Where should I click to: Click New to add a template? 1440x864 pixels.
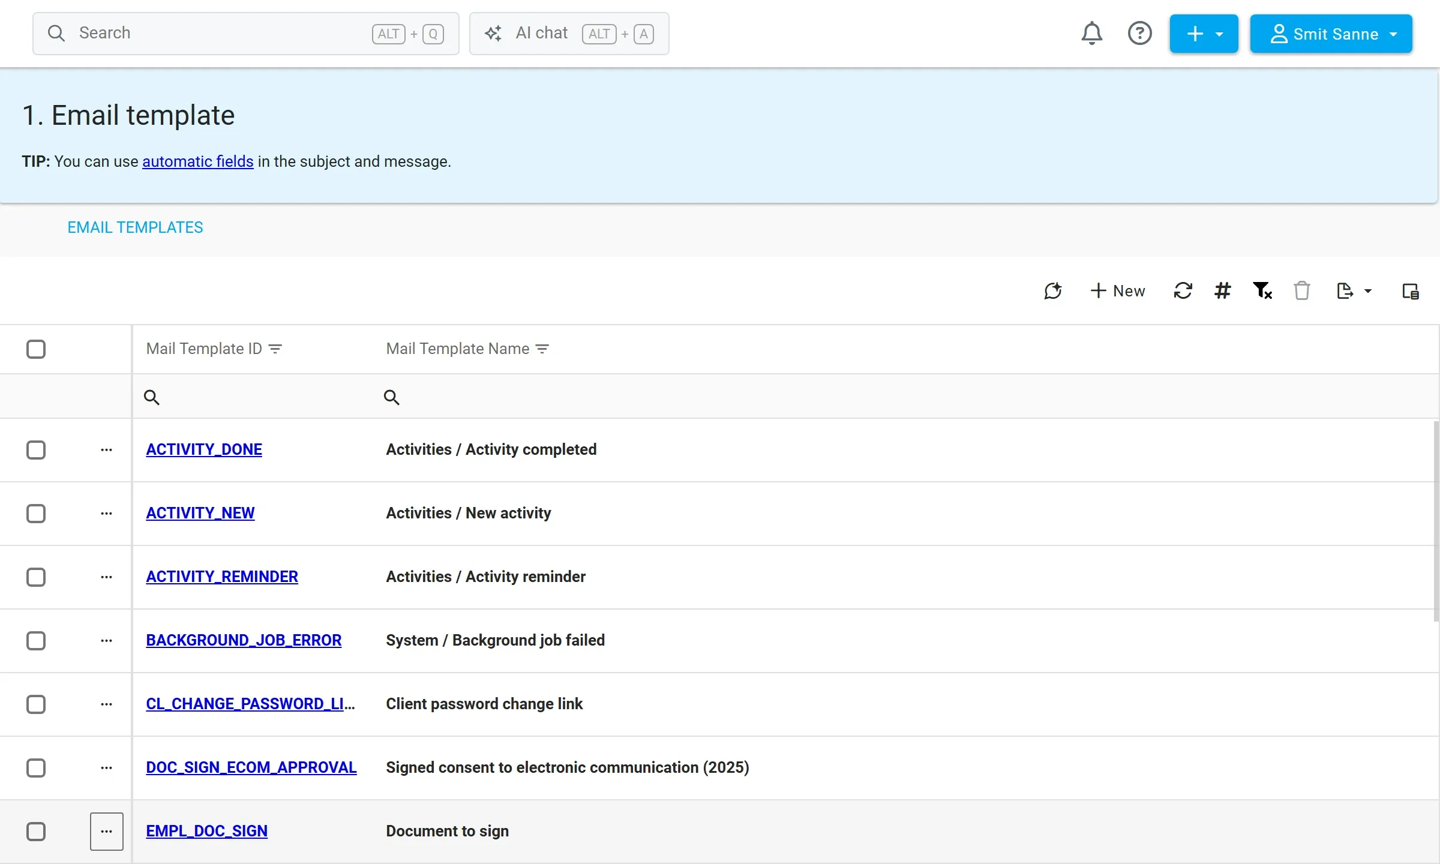click(1118, 291)
